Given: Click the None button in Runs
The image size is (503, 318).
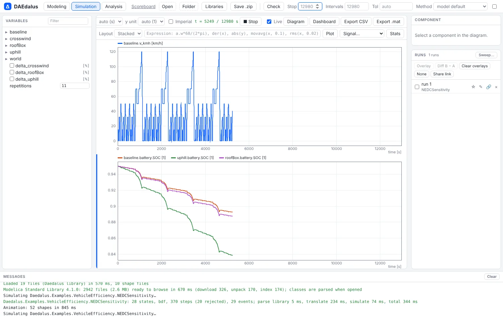Looking at the screenshot, I should pos(422,74).
